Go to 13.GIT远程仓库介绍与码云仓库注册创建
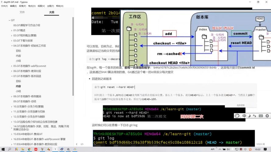Screen dimensions: 271x152 coord(35,122)
